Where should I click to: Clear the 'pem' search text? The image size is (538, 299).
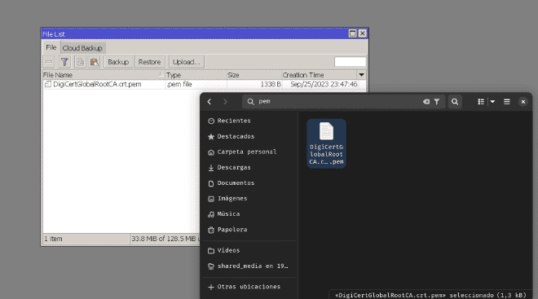point(426,102)
